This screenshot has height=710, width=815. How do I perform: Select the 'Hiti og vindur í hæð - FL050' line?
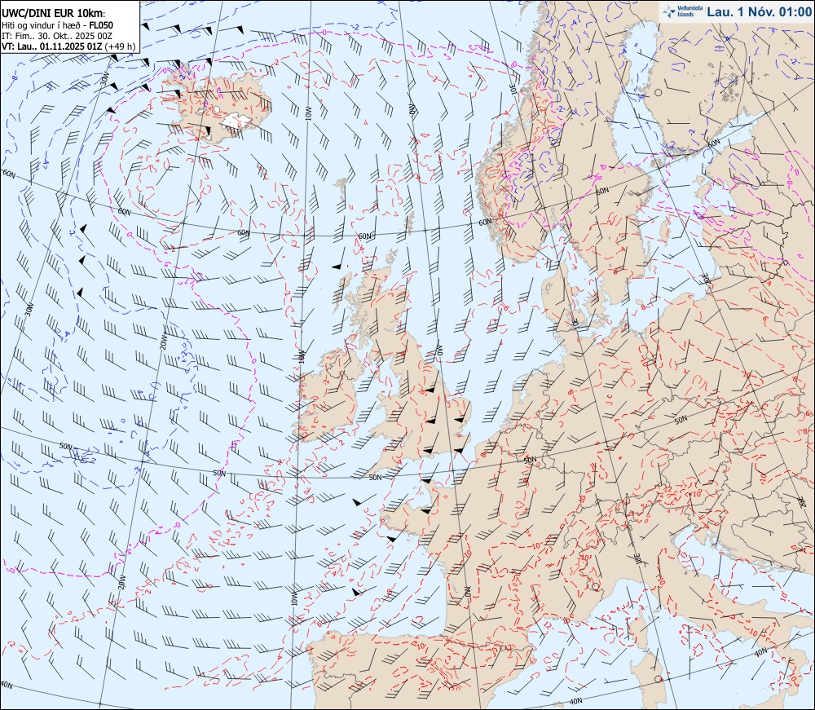[57, 25]
